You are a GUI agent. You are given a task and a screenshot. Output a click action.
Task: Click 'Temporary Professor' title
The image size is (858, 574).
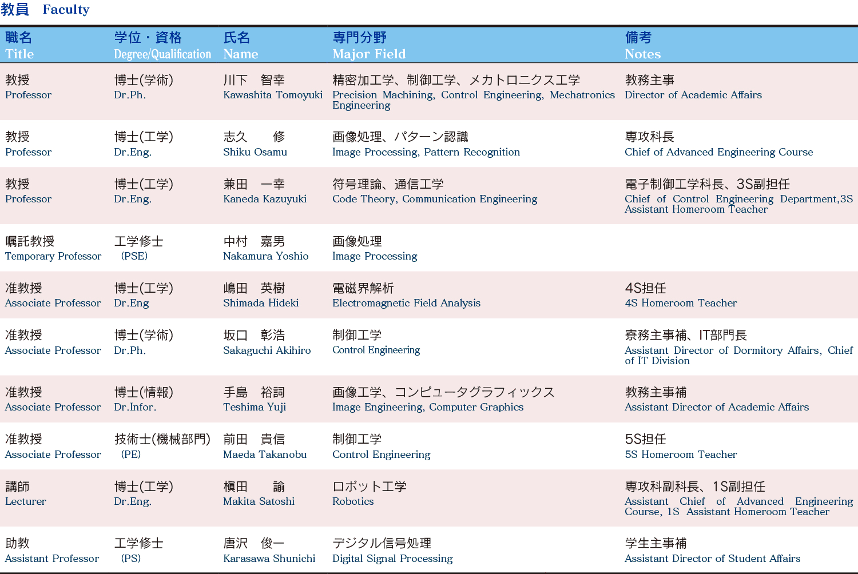point(53,256)
